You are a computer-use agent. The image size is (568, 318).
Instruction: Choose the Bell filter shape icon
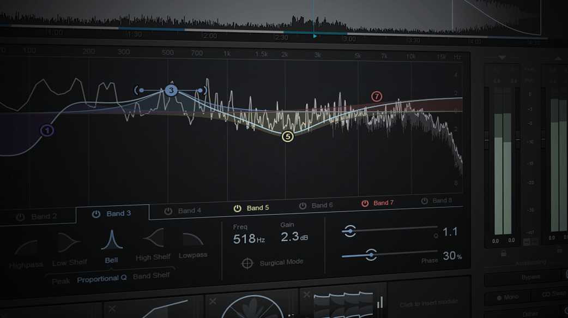tap(112, 240)
